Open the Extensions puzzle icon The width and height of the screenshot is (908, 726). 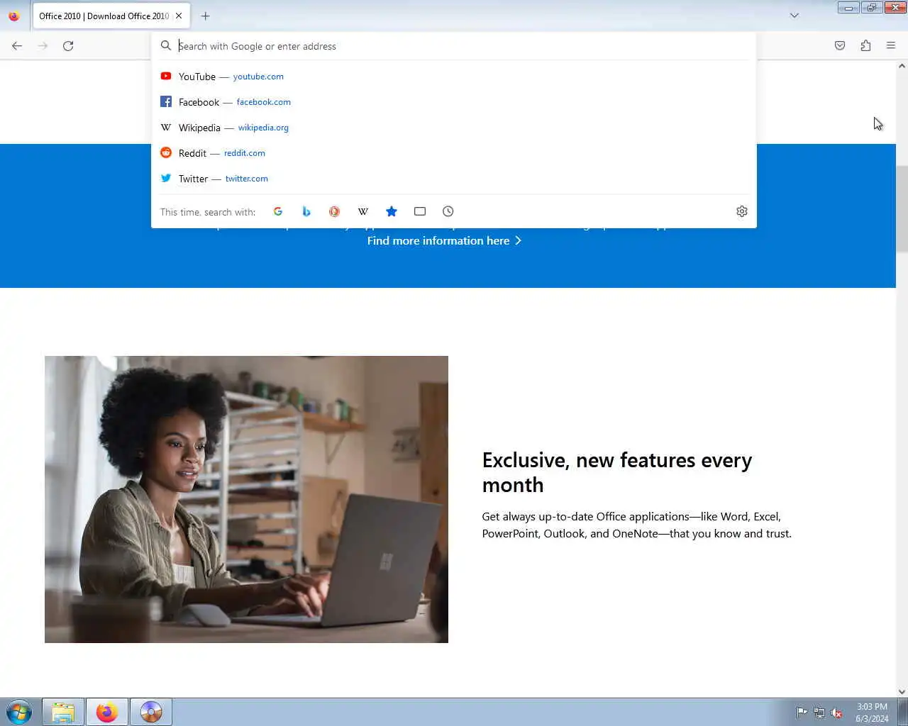pos(865,46)
